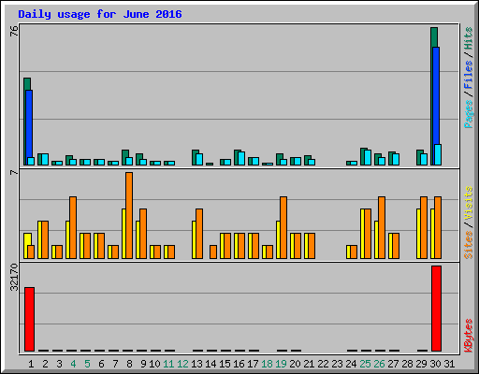Click the green weekend day '4' label
The width and height of the screenshot is (479, 374).
coord(73,364)
